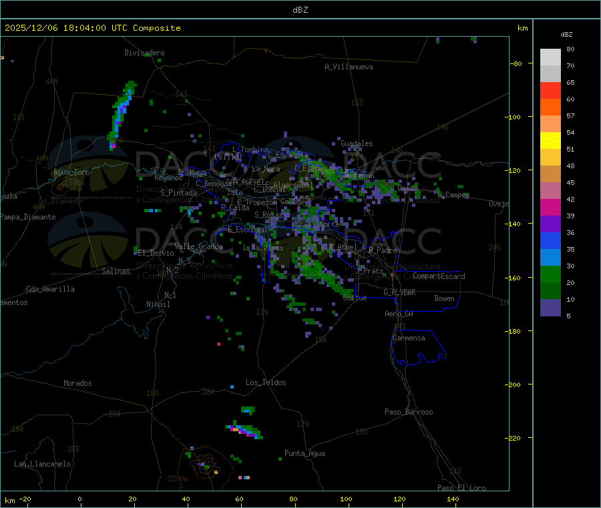Pick the 5 dBZ purple legend swatch
601x508 pixels.
coord(550,308)
